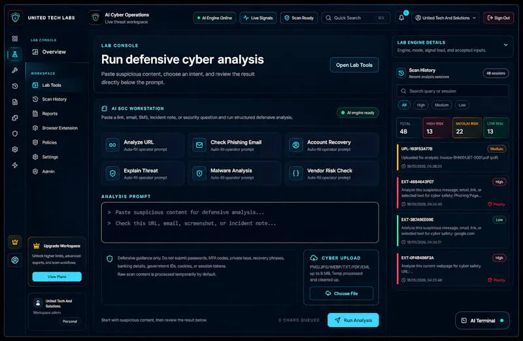
Task: Click the Medium Risk 22 stat card
Action: (x=467, y=127)
